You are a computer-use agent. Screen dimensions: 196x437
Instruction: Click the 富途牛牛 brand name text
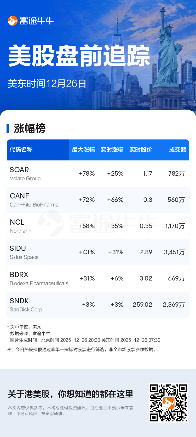click(x=37, y=21)
